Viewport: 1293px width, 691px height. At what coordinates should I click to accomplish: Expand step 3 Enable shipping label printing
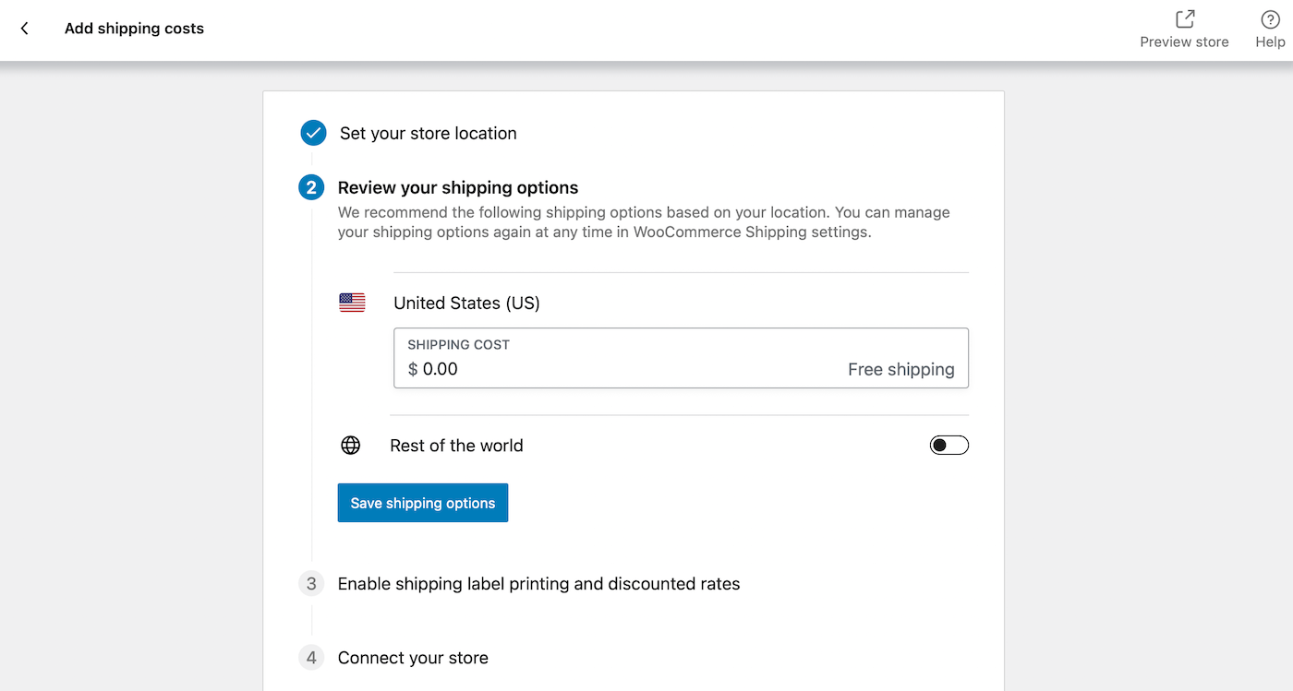[x=539, y=583]
